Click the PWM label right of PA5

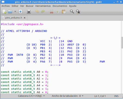tap(102, 62)
